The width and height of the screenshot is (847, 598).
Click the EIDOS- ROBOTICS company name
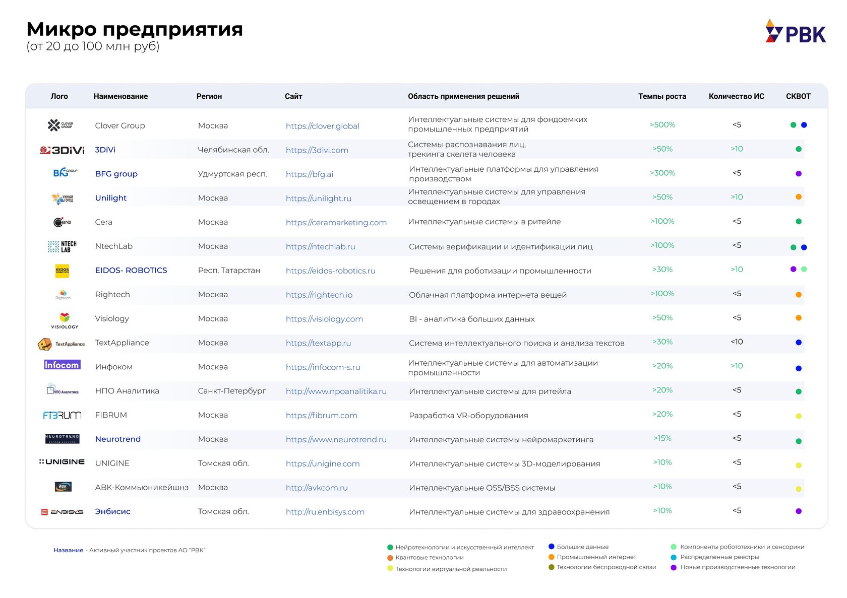point(131,271)
